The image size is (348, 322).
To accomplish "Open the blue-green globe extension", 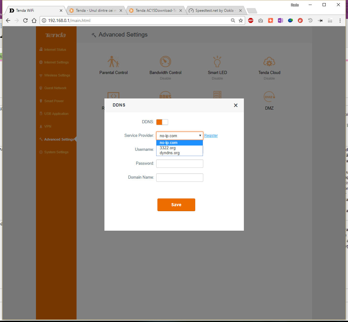I will pos(290,20).
